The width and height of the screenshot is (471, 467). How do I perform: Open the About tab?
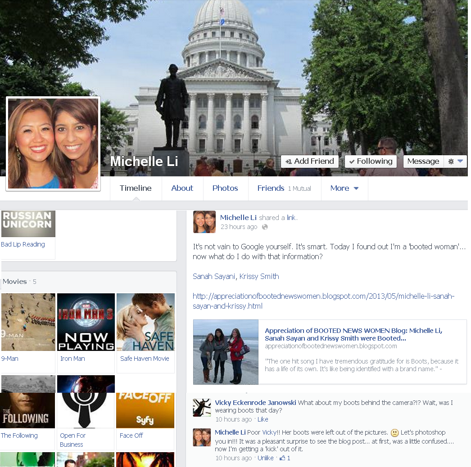pos(182,188)
